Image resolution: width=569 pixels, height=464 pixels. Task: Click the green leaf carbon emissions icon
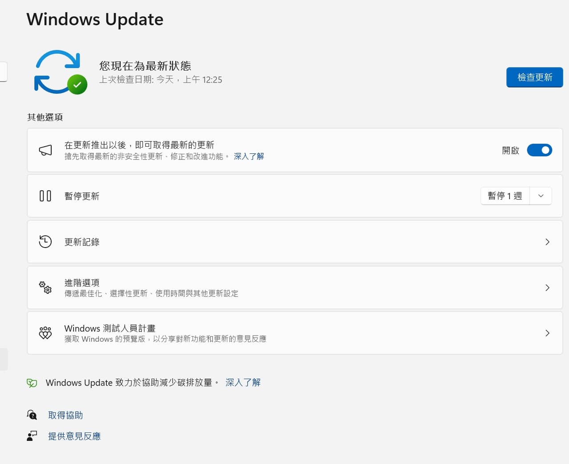tap(32, 383)
